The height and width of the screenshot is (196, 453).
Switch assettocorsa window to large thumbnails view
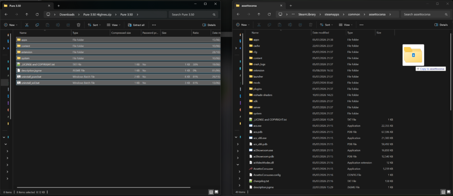(x=448, y=192)
